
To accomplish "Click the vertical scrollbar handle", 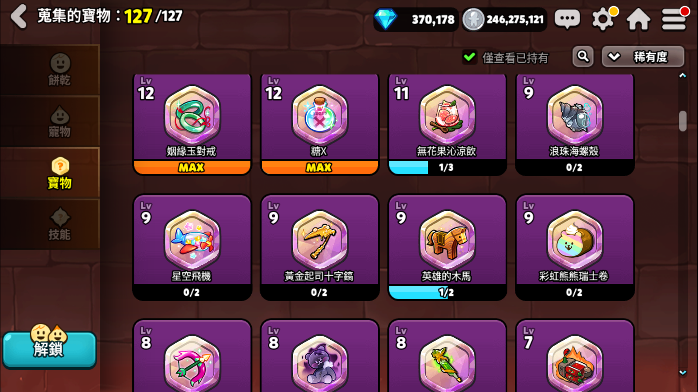I will (683, 121).
